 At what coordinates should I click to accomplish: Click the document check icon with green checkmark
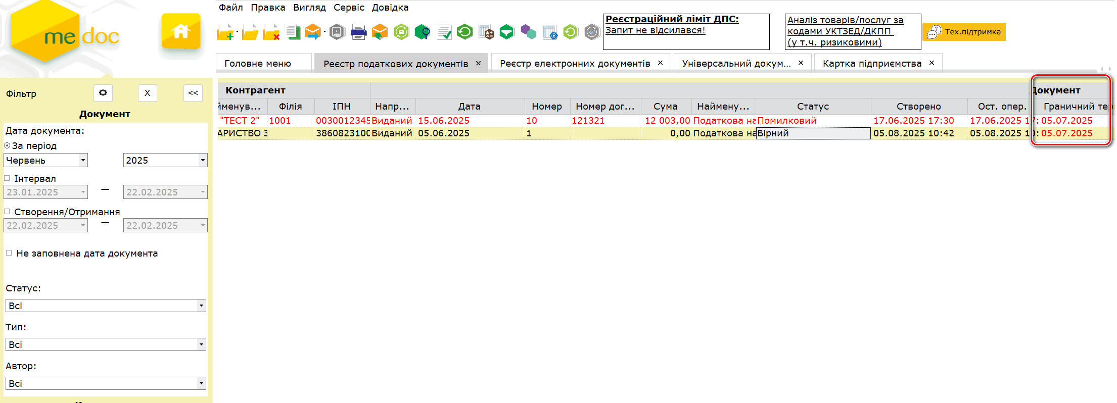[x=444, y=32]
